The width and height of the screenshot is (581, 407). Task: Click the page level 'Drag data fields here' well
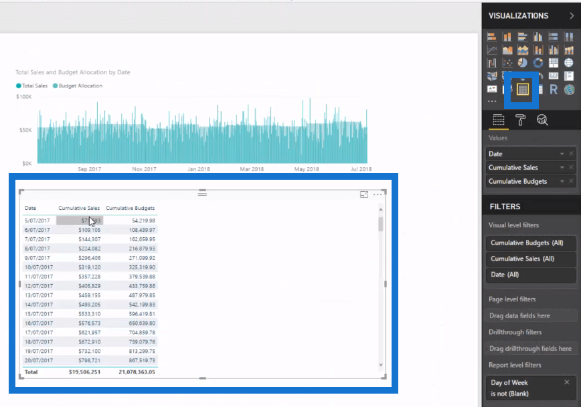[531, 315]
